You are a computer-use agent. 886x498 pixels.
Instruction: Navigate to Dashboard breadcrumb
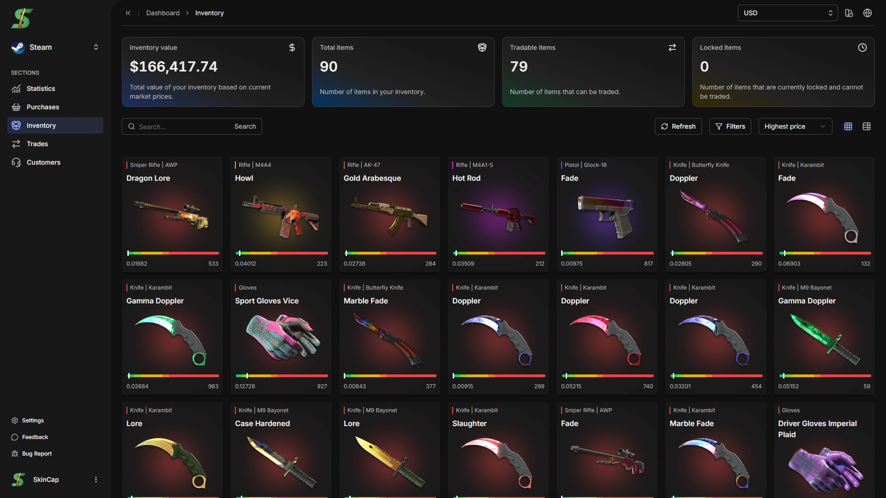[x=163, y=13]
